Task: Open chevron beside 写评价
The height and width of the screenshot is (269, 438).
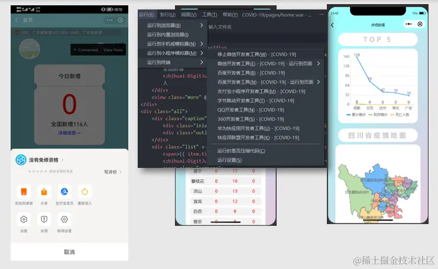Action: click(x=121, y=172)
